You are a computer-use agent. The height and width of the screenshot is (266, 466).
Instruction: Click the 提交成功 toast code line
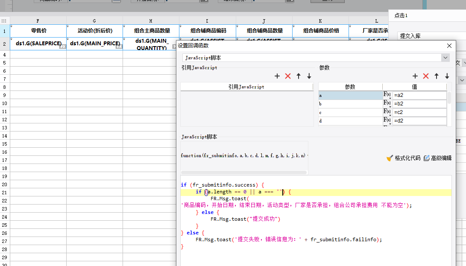pos(246,219)
